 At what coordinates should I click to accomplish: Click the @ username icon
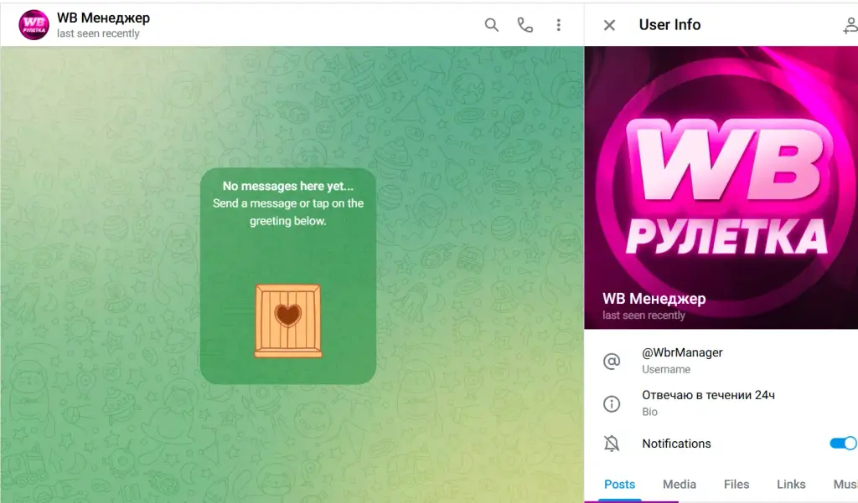click(611, 361)
